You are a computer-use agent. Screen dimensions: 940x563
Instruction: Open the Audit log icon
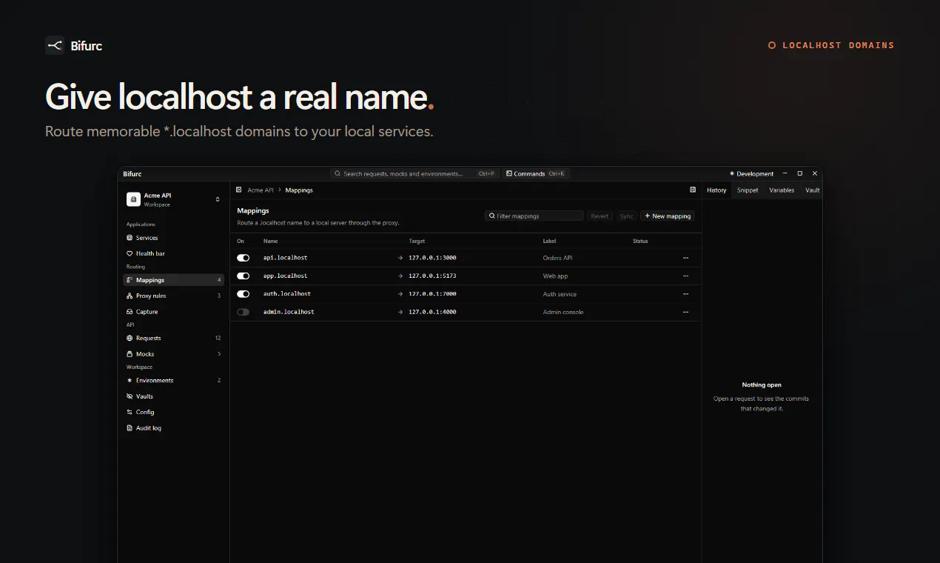(130, 428)
